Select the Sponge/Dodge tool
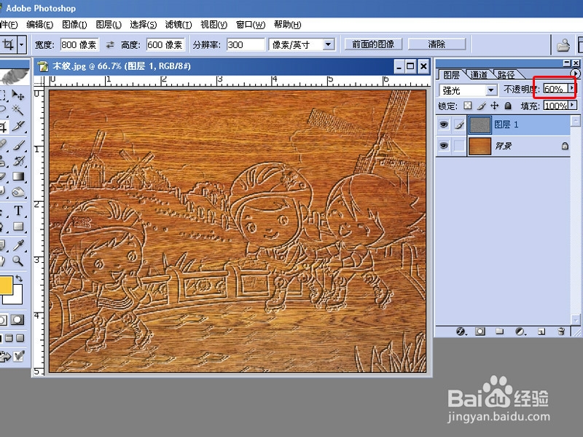The image size is (583, 437). pyautogui.click(x=18, y=192)
